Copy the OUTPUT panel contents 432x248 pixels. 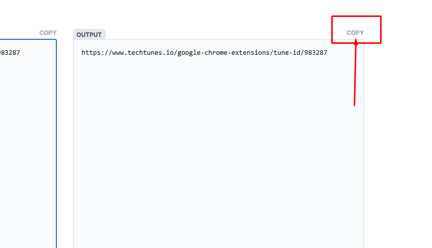[x=355, y=33]
